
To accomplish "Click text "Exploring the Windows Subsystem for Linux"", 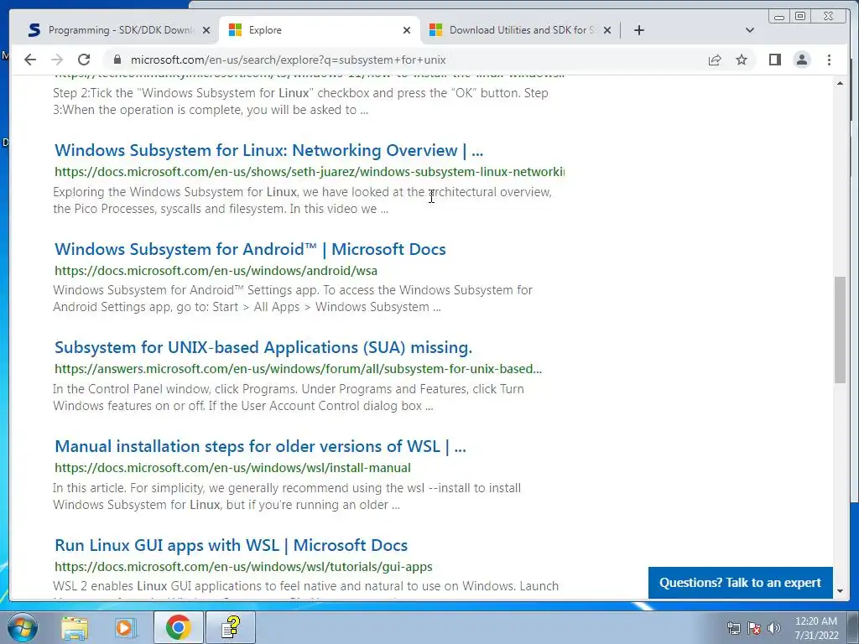I will point(174,192).
